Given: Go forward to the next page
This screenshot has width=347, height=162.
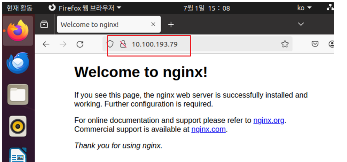Looking at the screenshot, I should click(x=63, y=44).
